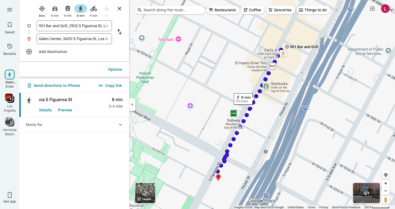
Task: Show your current location on the map
Action: [x=386, y=175]
